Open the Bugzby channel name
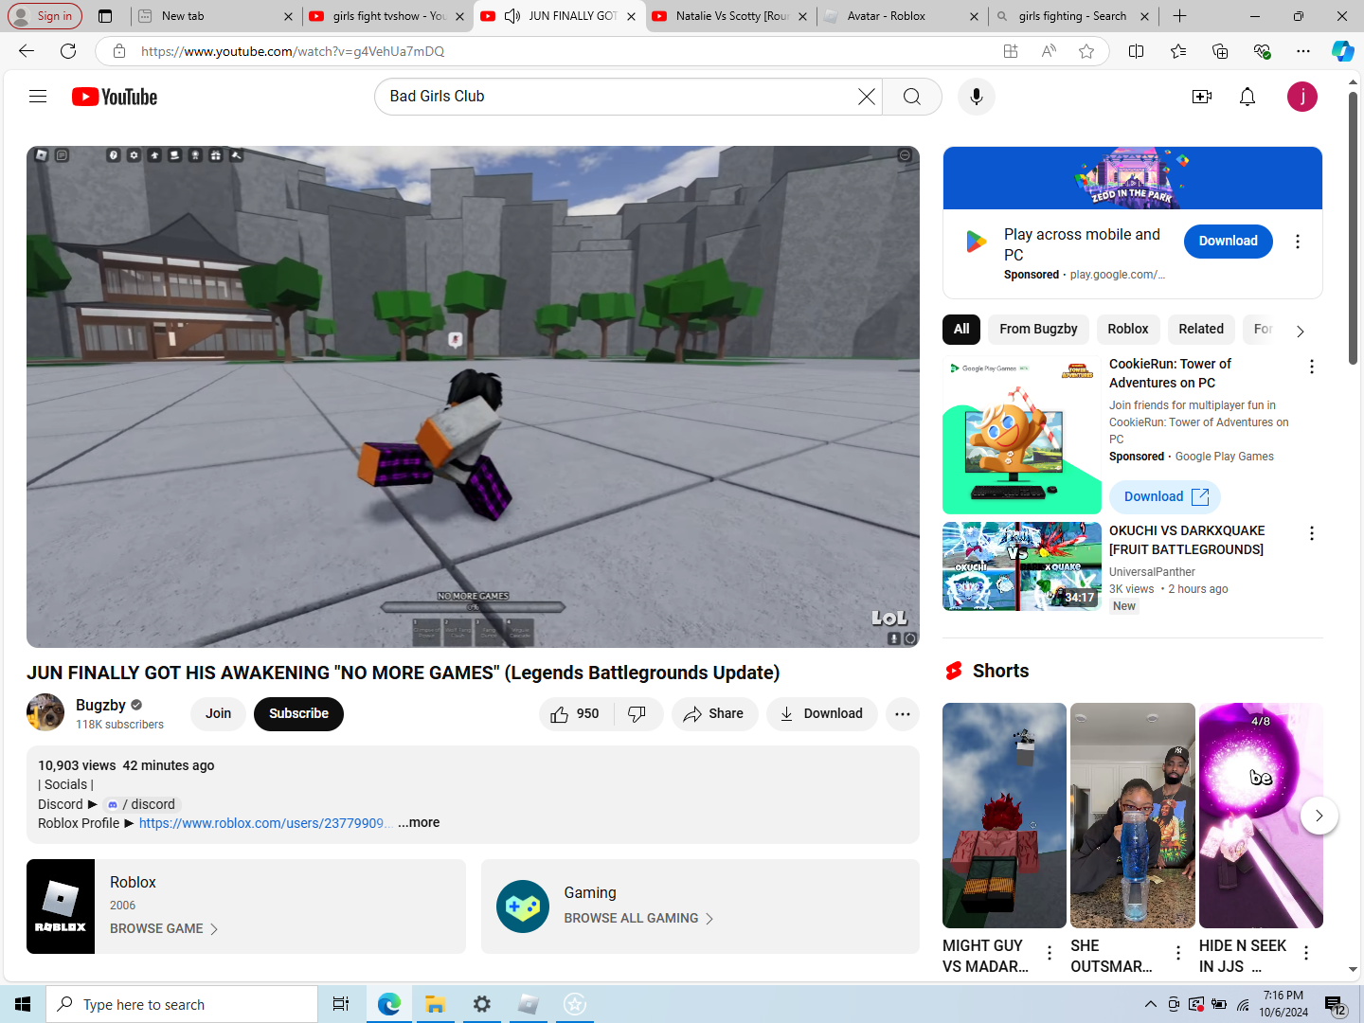Image resolution: width=1364 pixels, height=1023 pixels. coord(100,705)
